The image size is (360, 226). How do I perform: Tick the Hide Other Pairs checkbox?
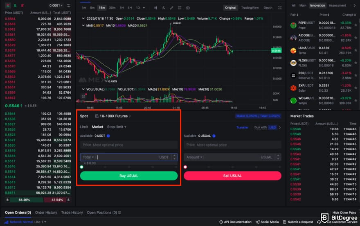(329, 212)
